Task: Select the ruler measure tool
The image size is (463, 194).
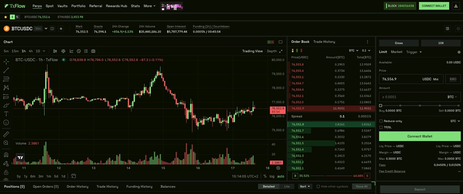Action: click(x=6, y=134)
